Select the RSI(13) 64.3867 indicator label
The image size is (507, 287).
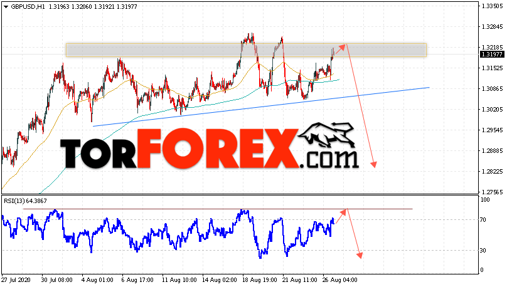tap(25, 201)
